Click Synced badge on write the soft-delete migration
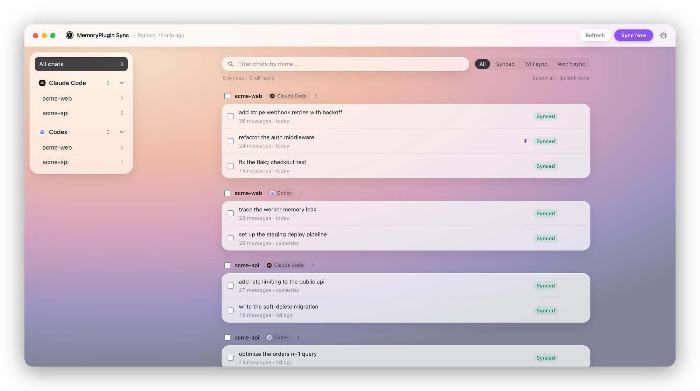Screen dimensions: 700x391 pyautogui.click(x=545, y=311)
